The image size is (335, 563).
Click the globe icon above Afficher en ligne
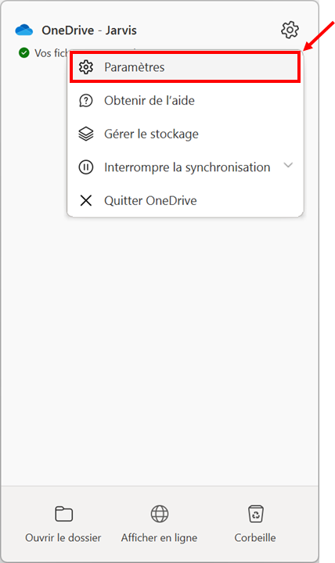[159, 514]
